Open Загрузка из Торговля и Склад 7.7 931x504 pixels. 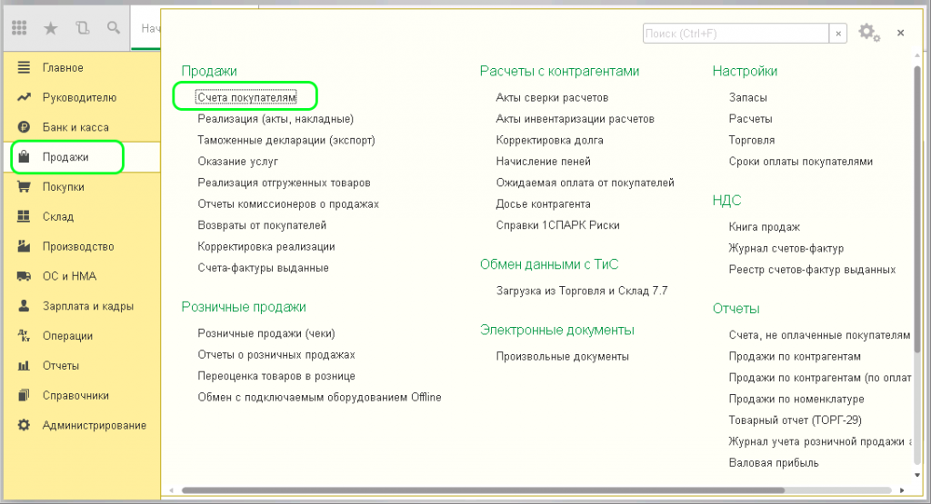point(582,292)
